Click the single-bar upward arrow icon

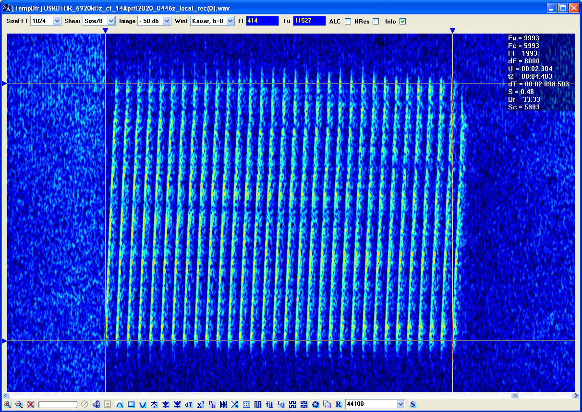coord(154,404)
